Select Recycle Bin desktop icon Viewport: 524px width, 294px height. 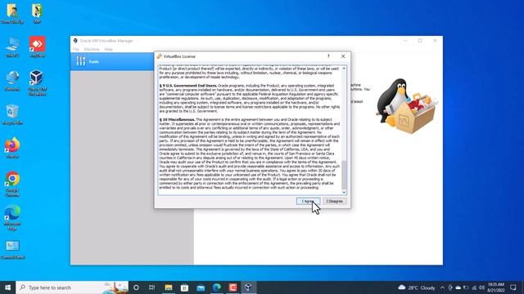[12, 114]
